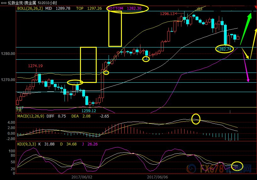Click the 1280.00 price axis label
257x180 pixels.
pos(8,54)
